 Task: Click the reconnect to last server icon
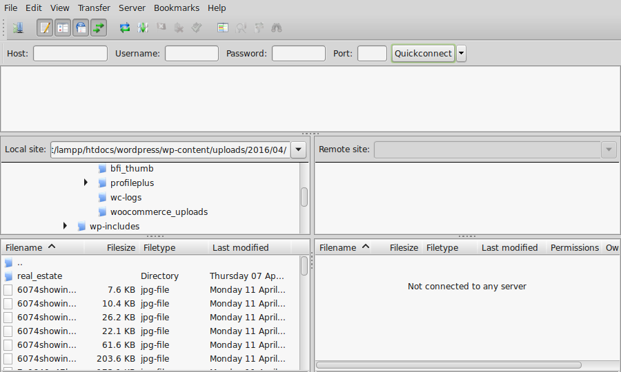click(197, 28)
